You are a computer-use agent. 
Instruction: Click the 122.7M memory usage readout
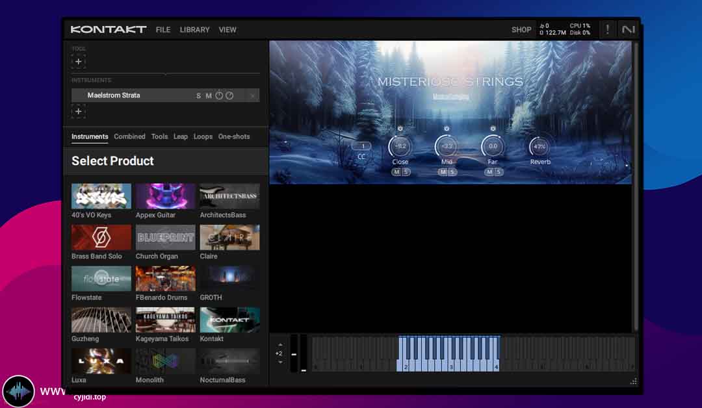(x=553, y=32)
